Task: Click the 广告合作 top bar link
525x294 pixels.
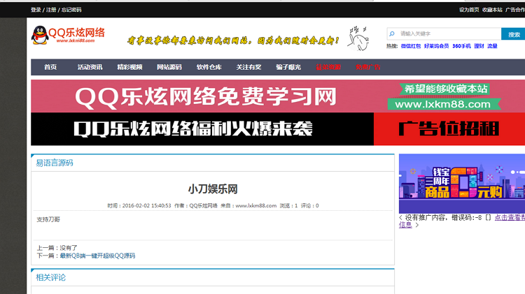Action: (515, 10)
